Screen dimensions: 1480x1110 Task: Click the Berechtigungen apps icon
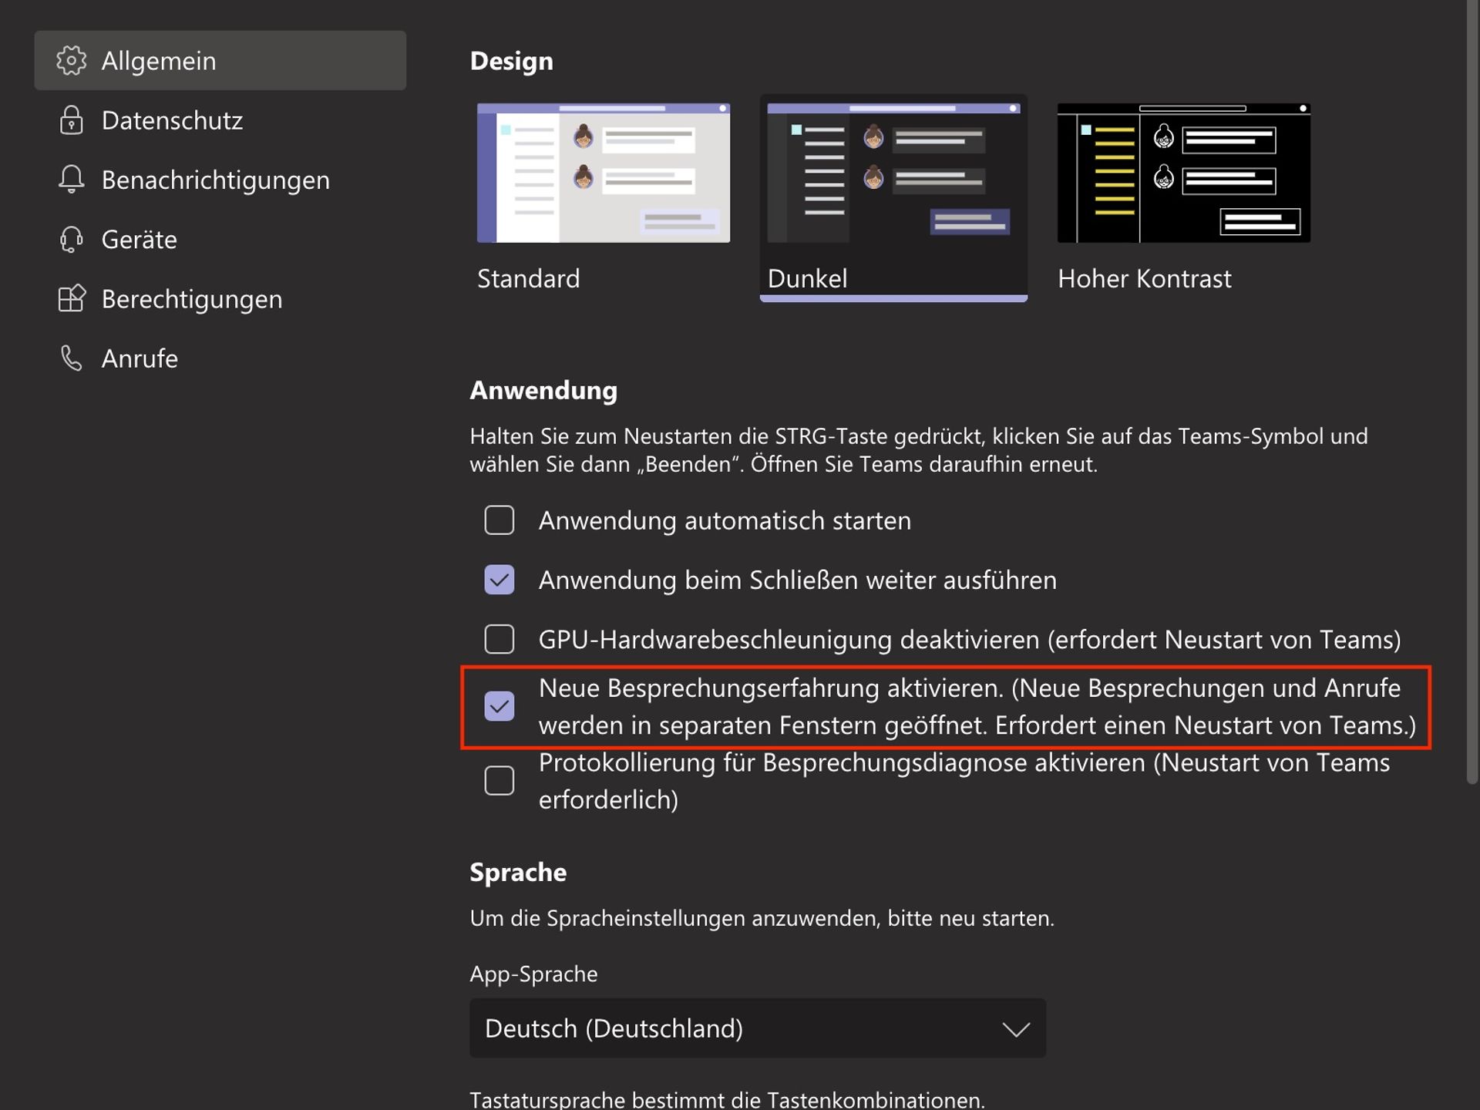click(x=71, y=299)
